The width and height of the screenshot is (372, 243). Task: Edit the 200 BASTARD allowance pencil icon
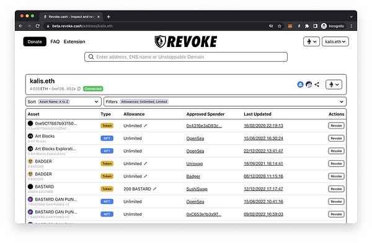pos(154,189)
